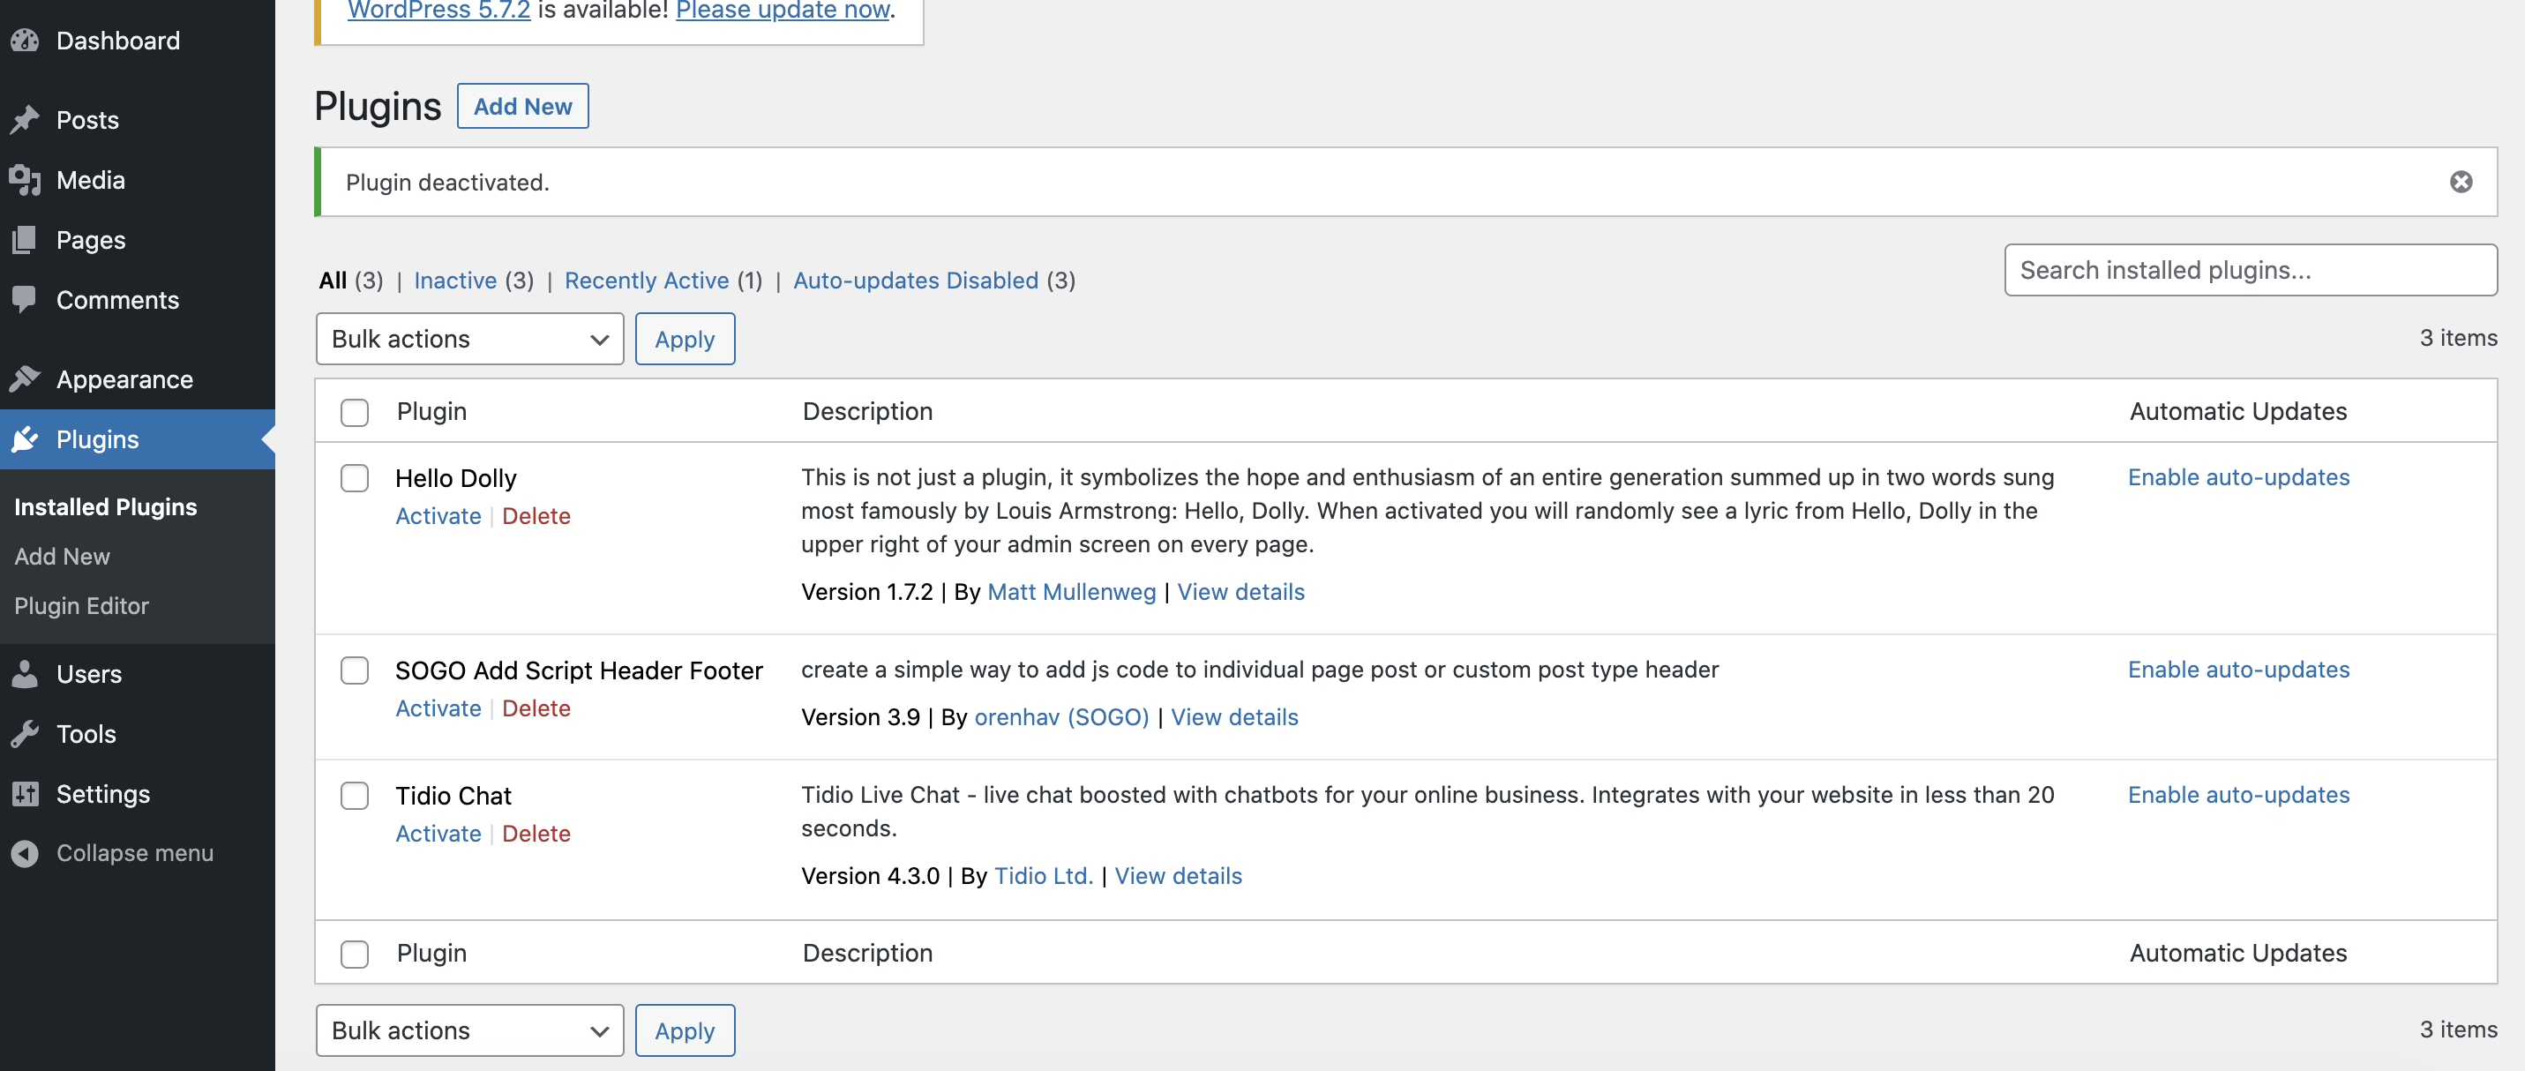Activate the Tidio Chat plugin

438,833
